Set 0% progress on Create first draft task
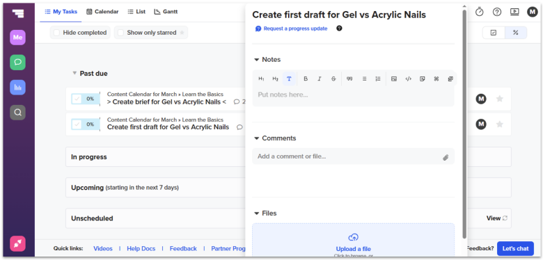 point(90,124)
